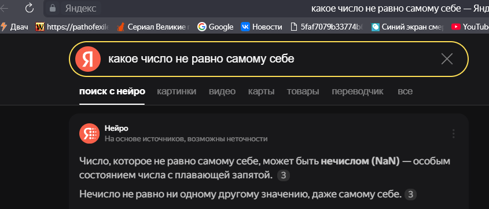Click the lock icon in the address bar
The height and width of the screenshot is (209, 489).
pyautogui.click(x=53, y=8)
